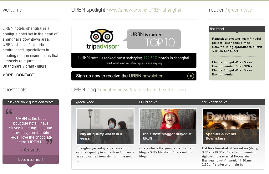This screenshot has width=269, height=174.
Task: Click the 'Eat New breakfast at Downstairs' excerpt
Action: (x=230, y=156)
